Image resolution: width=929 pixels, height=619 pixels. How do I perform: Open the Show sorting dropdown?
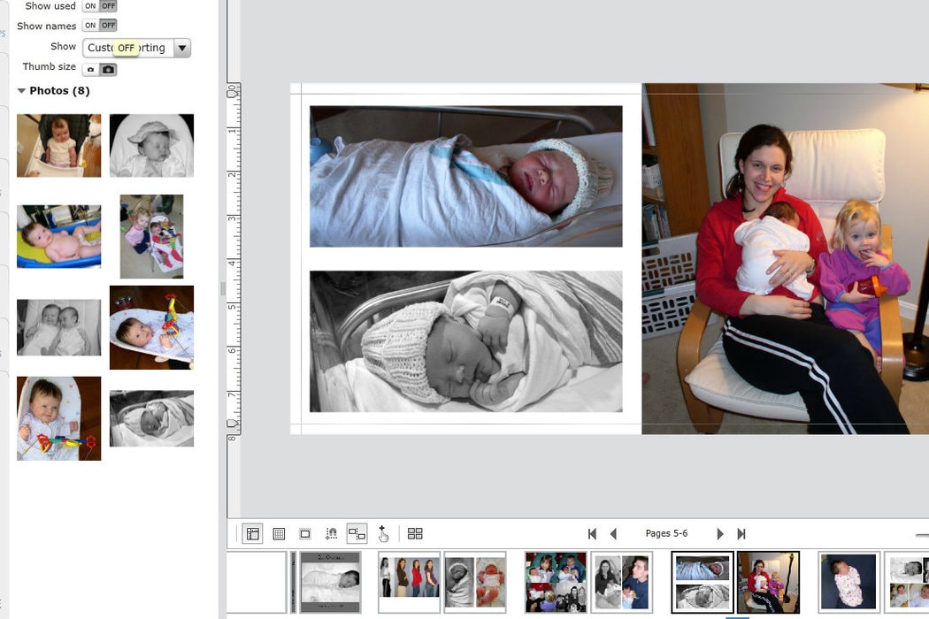coord(181,49)
